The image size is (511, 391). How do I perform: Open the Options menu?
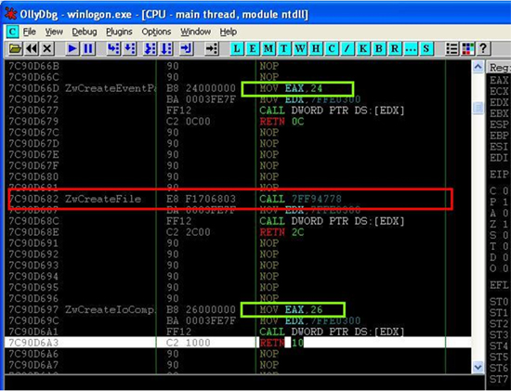[x=156, y=32]
